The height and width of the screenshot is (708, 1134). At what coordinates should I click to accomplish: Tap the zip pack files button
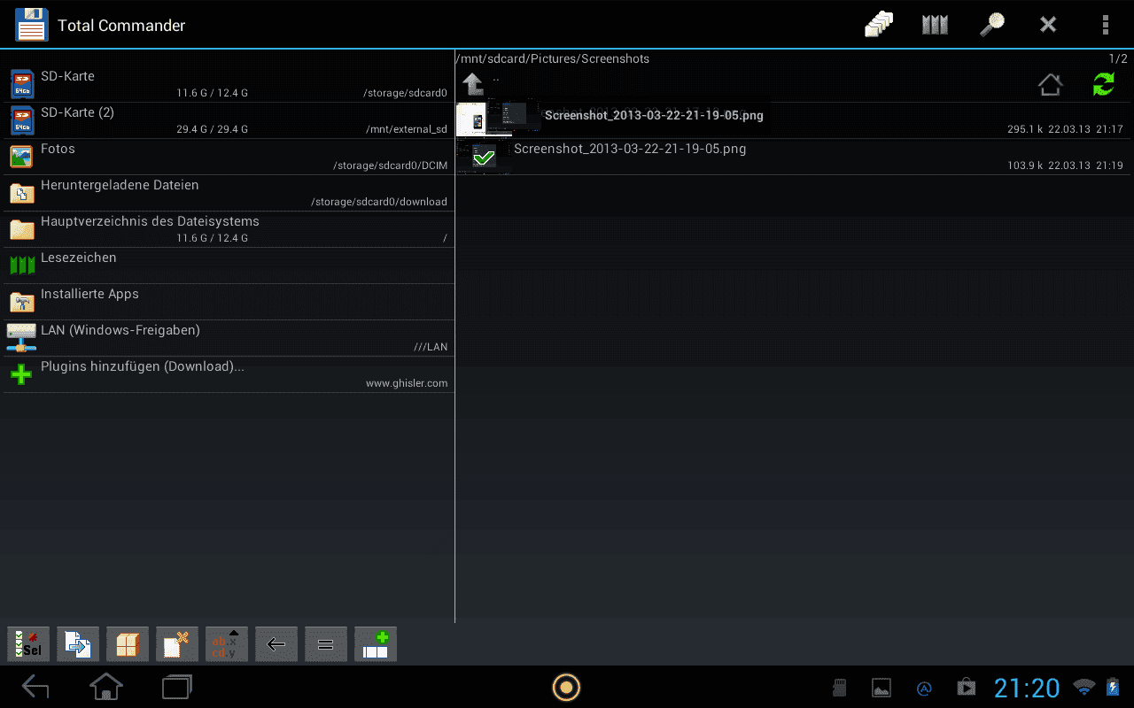(x=128, y=644)
